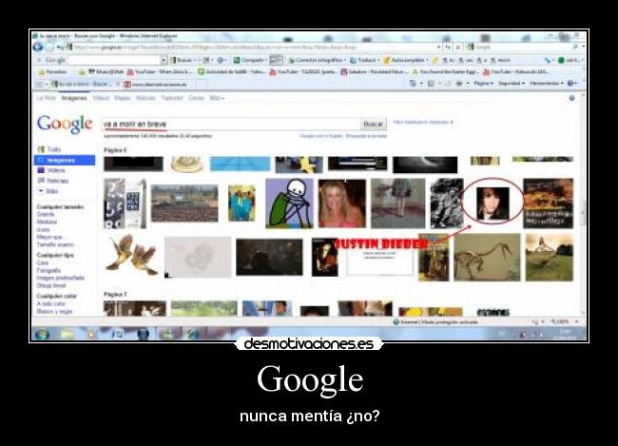Click the search magnifier in browser search box

(575, 47)
